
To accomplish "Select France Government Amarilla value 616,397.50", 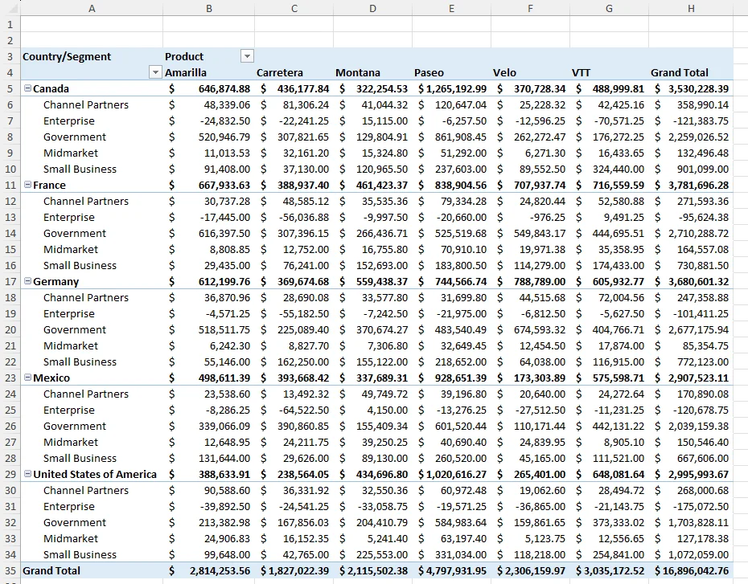I will point(209,234).
